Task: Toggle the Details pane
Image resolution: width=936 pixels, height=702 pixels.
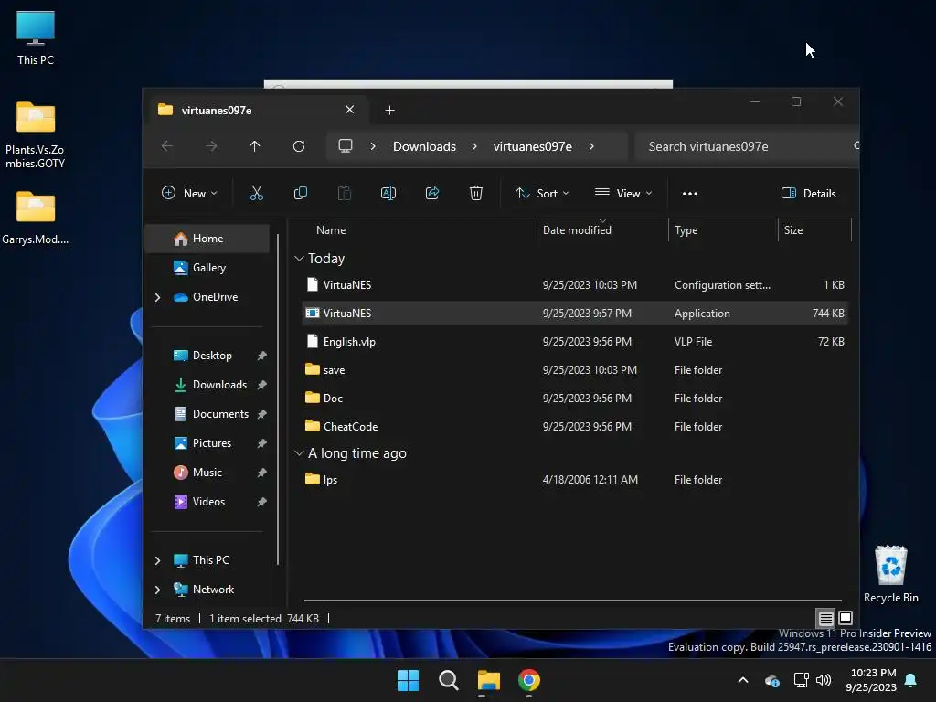Action: tap(808, 194)
